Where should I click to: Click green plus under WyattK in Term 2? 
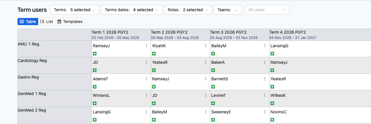[154, 54]
